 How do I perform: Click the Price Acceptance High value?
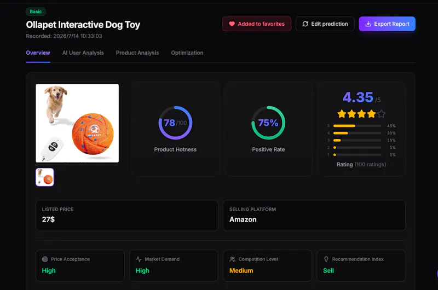pos(49,271)
